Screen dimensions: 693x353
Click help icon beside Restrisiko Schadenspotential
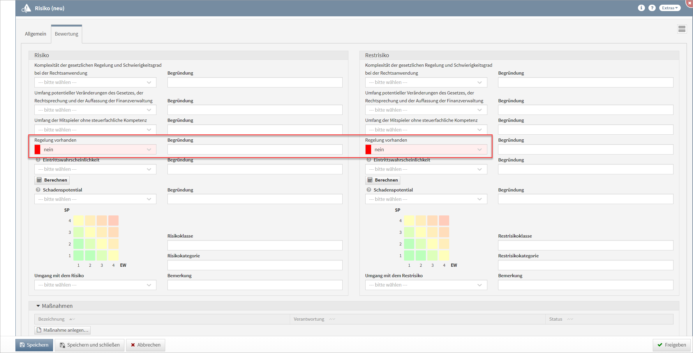point(369,190)
